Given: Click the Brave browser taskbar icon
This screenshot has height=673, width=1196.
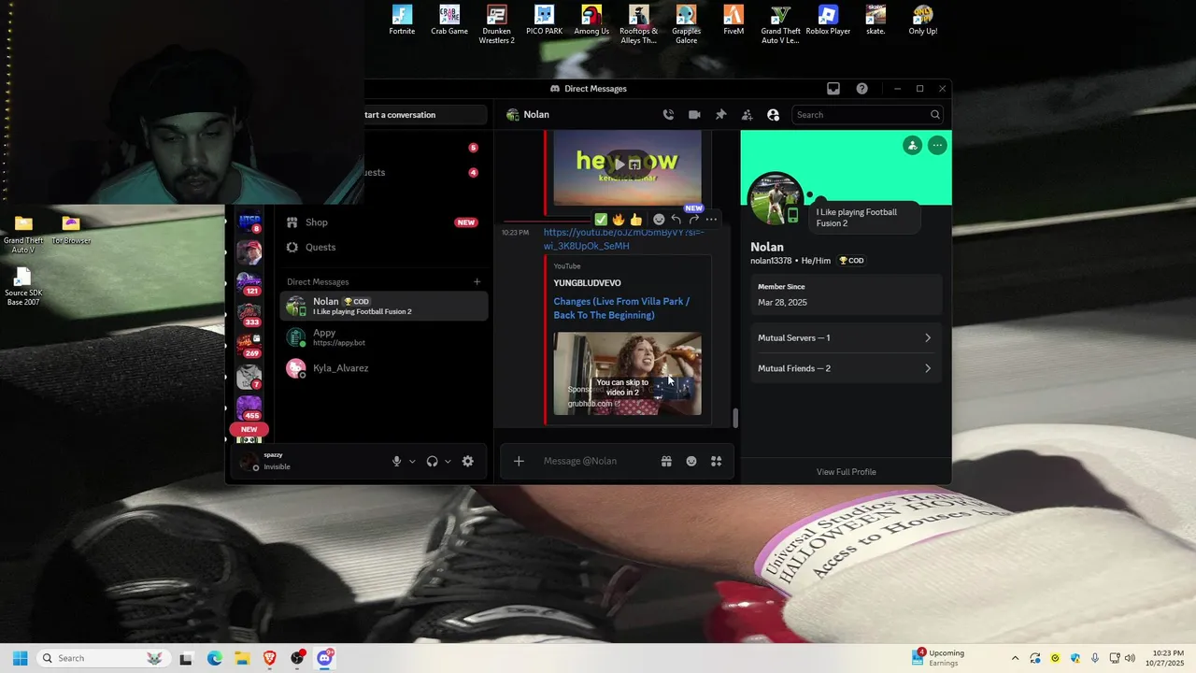Looking at the screenshot, I should tap(270, 658).
